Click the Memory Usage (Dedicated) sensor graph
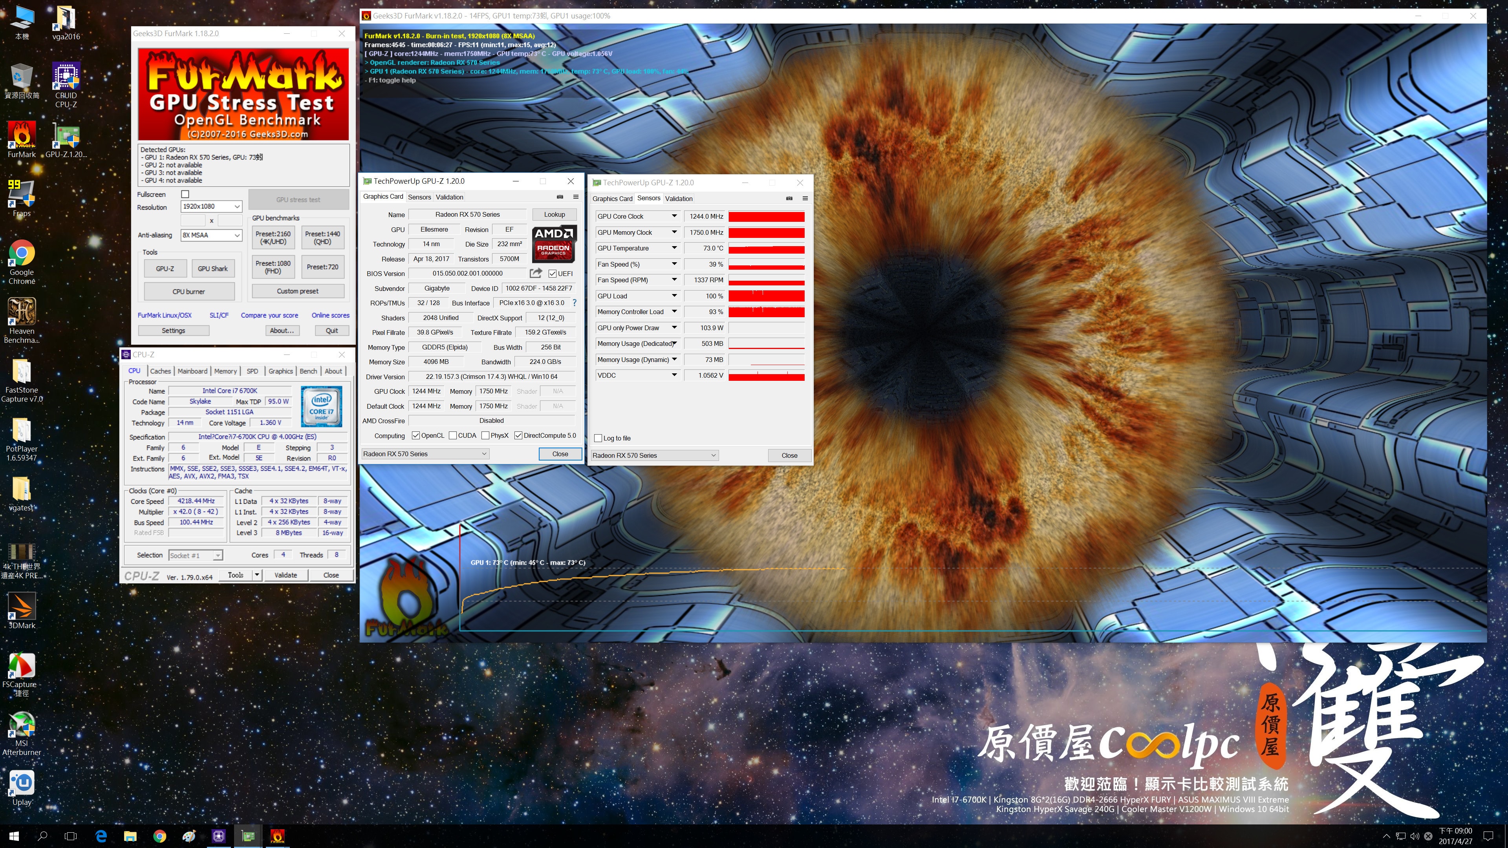This screenshot has height=848, width=1508. click(x=766, y=344)
